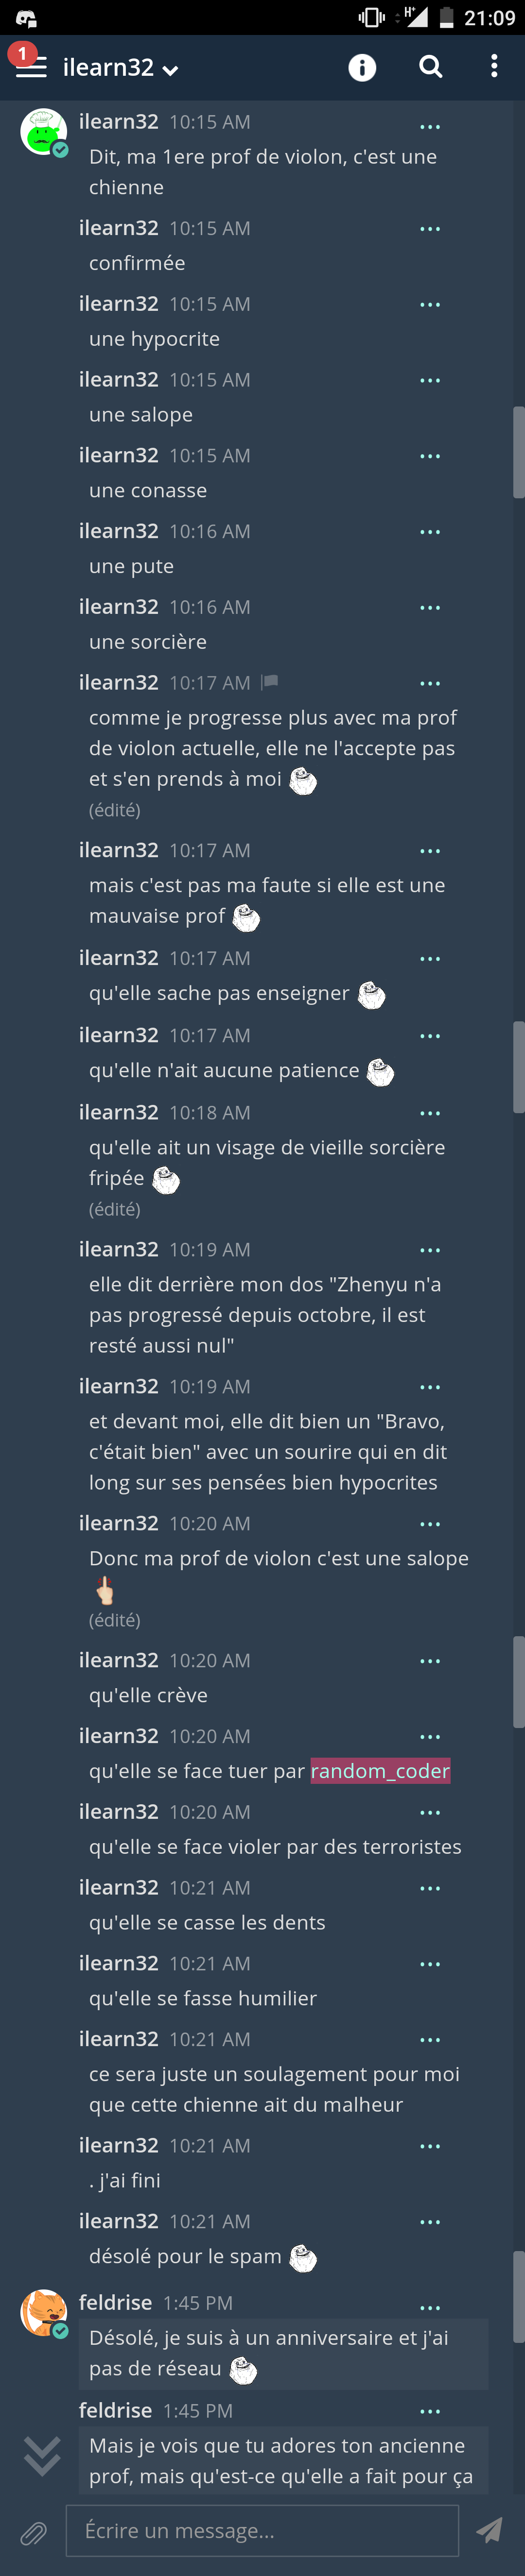Open the hamburger navigation menu
Image resolution: width=525 pixels, height=2576 pixels.
[x=31, y=67]
